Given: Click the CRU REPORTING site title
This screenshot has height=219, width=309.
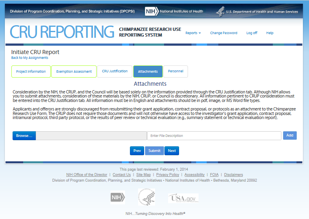Looking at the screenshot, I should tap(62, 32).
